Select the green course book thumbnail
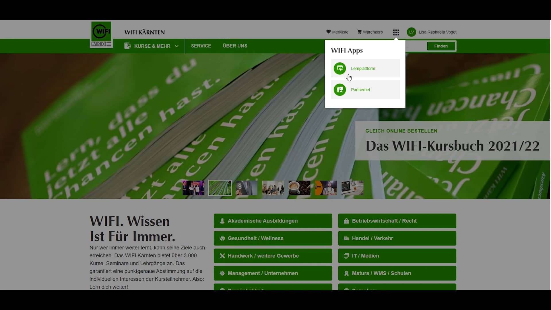The image size is (551, 310). coord(220,188)
